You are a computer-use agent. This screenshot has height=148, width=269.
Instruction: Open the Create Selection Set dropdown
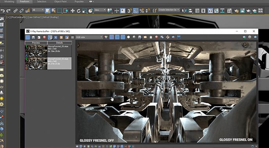(169, 10)
